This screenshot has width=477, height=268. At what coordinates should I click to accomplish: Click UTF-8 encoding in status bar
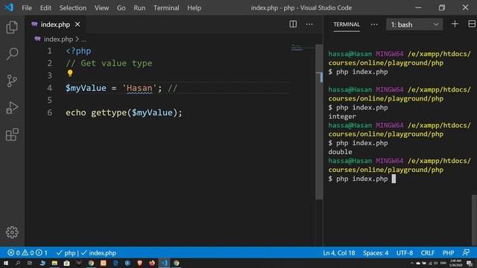click(x=405, y=252)
